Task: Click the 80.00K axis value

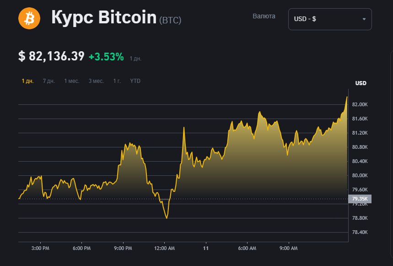Action: coord(360,175)
